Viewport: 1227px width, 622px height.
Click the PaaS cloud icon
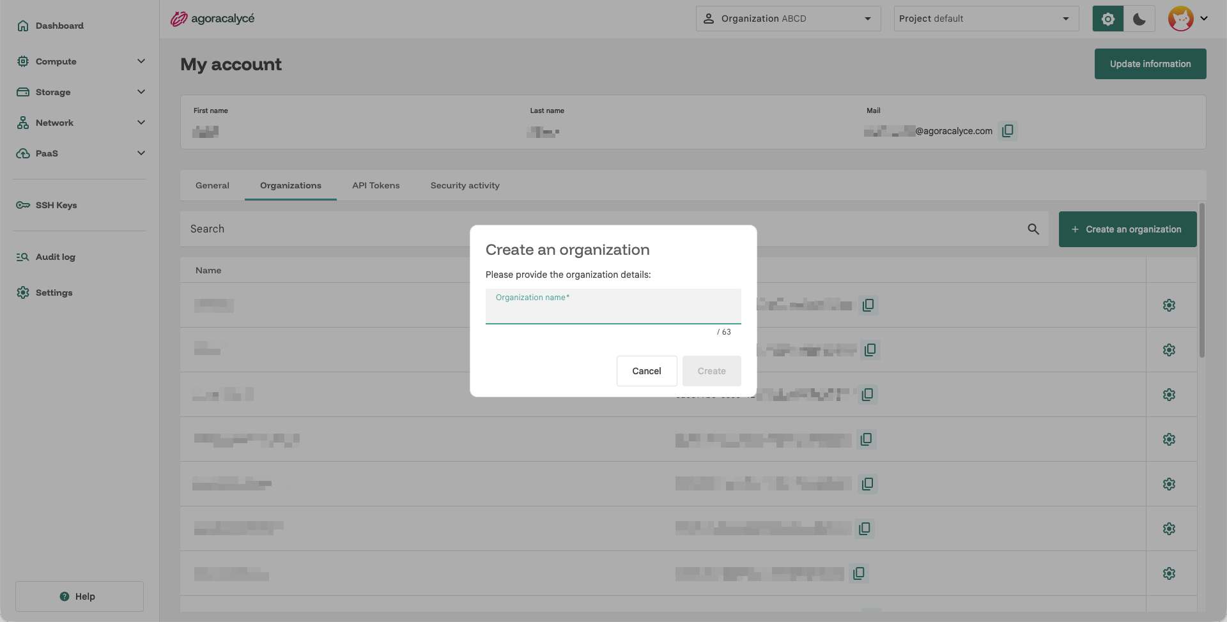pyautogui.click(x=23, y=153)
